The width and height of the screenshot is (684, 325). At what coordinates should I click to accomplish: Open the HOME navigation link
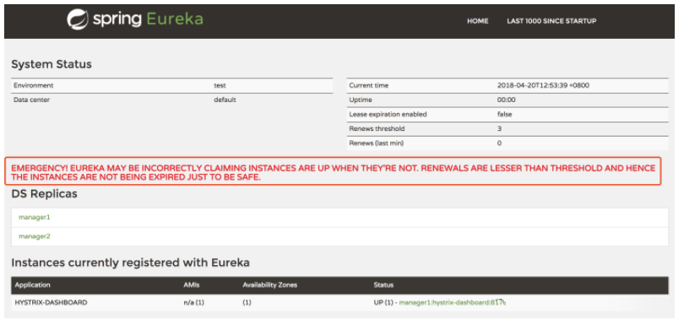point(478,21)
